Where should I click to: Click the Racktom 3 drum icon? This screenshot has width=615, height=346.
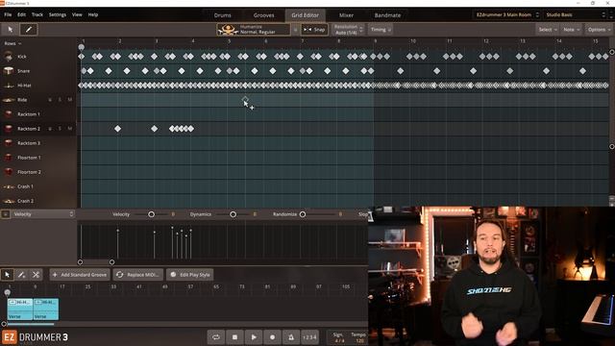pyautogui.click(x=9, y=143)
